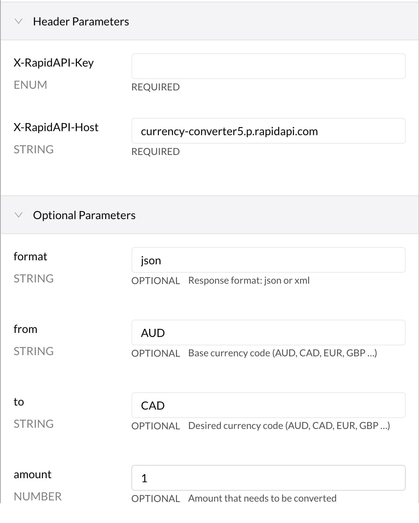The width and height of the screenshot is (419, 523).
Task: Click the Optional Parameters section title
Action: 84,215
